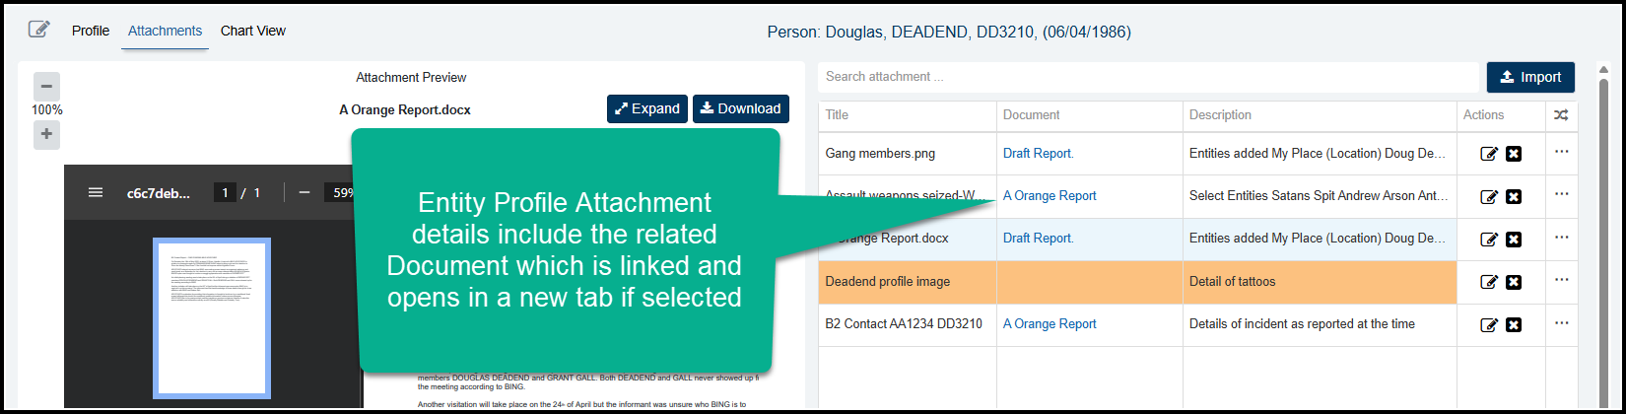Edit the A Orange Report.docx attachment row
The width and height of the screenshot is (1626, 414).
tap(1490, 240)
